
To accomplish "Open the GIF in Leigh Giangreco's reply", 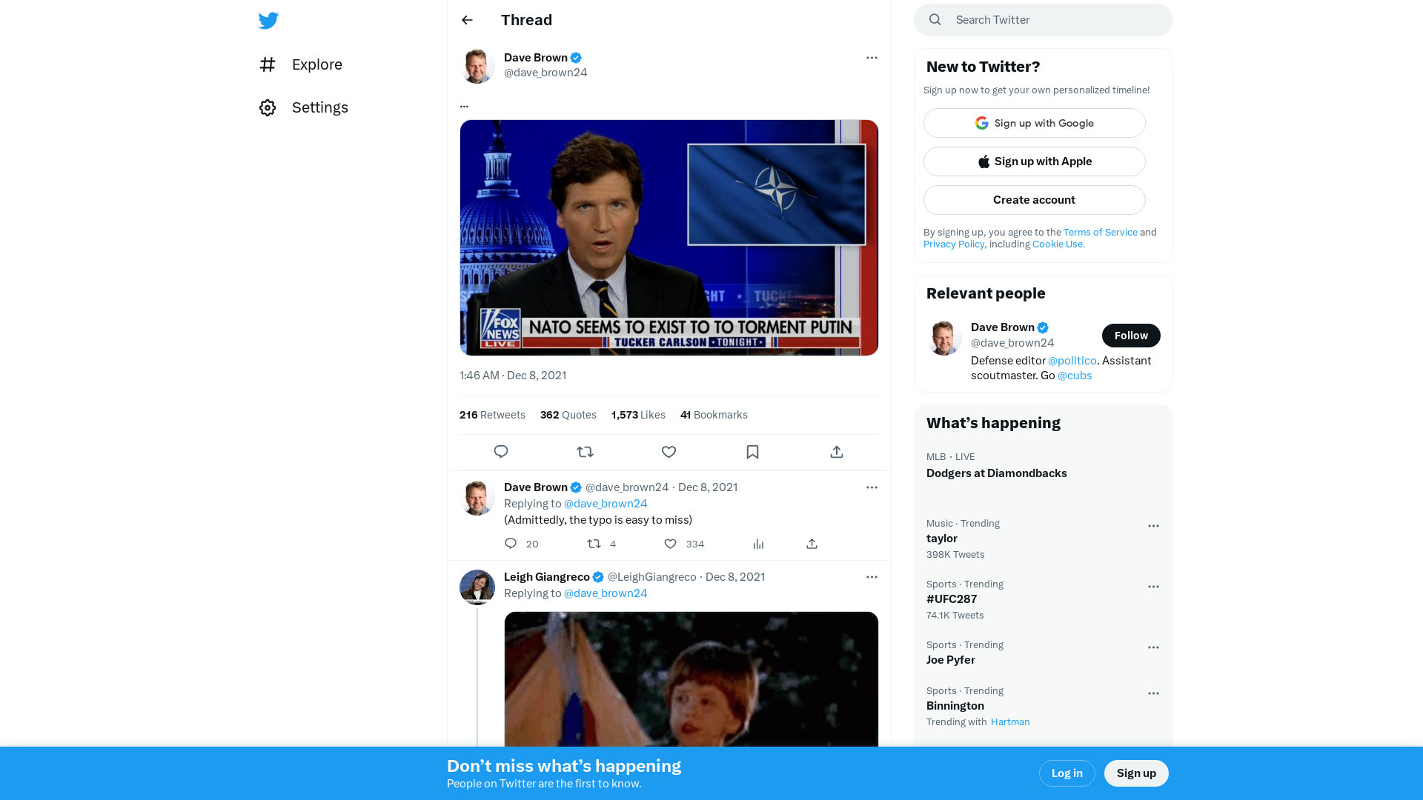I will pyautogui.click(x=691, y=679).
